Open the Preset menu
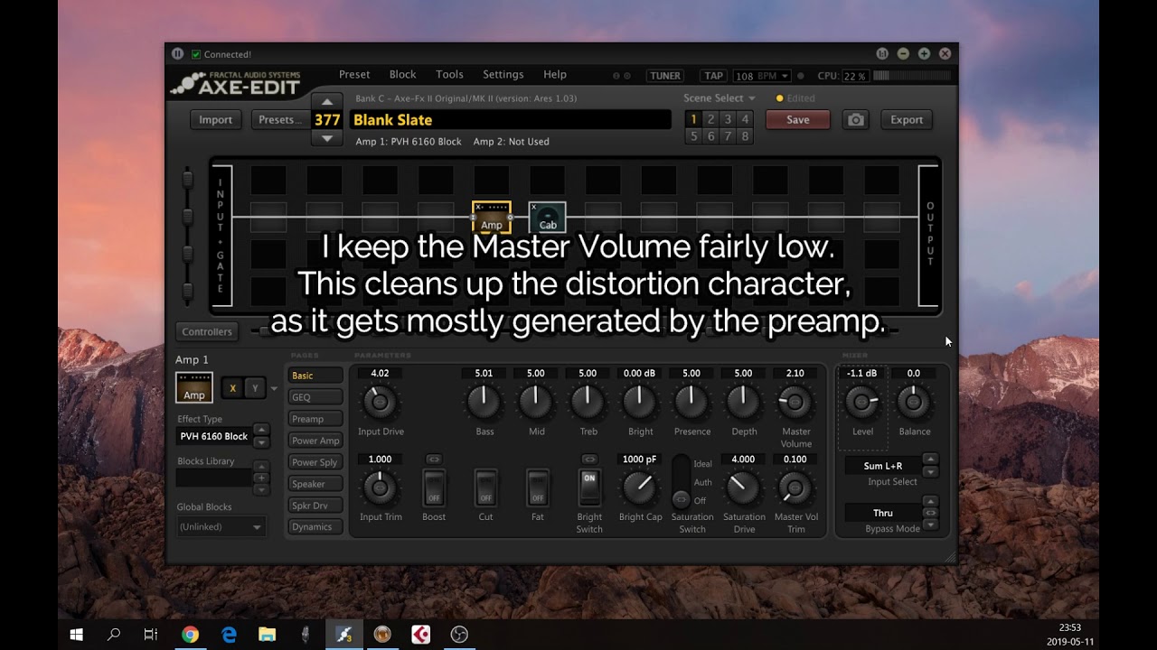1157x650 pixels. pos(354,75)
